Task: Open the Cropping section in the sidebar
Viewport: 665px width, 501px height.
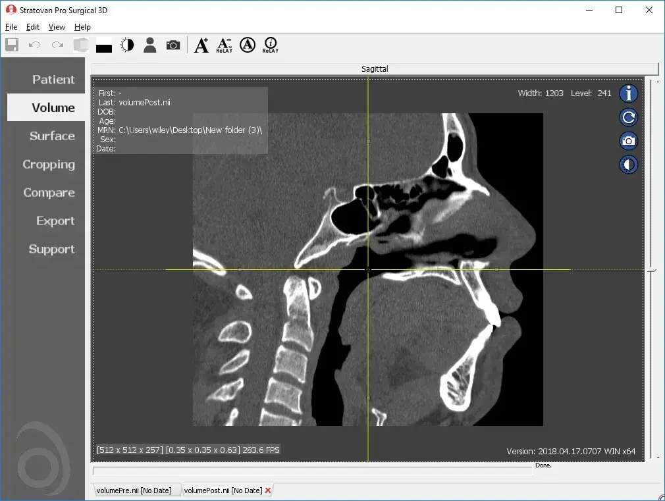Action: coord(50,165)
